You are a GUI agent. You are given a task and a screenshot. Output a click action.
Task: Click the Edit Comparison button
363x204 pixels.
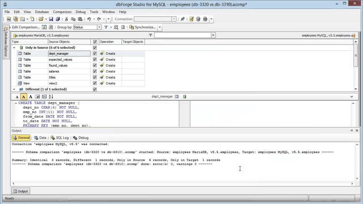[x=25, y=27]
